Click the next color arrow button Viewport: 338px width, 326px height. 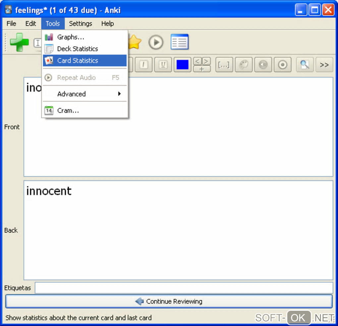(x=206, y=61)
